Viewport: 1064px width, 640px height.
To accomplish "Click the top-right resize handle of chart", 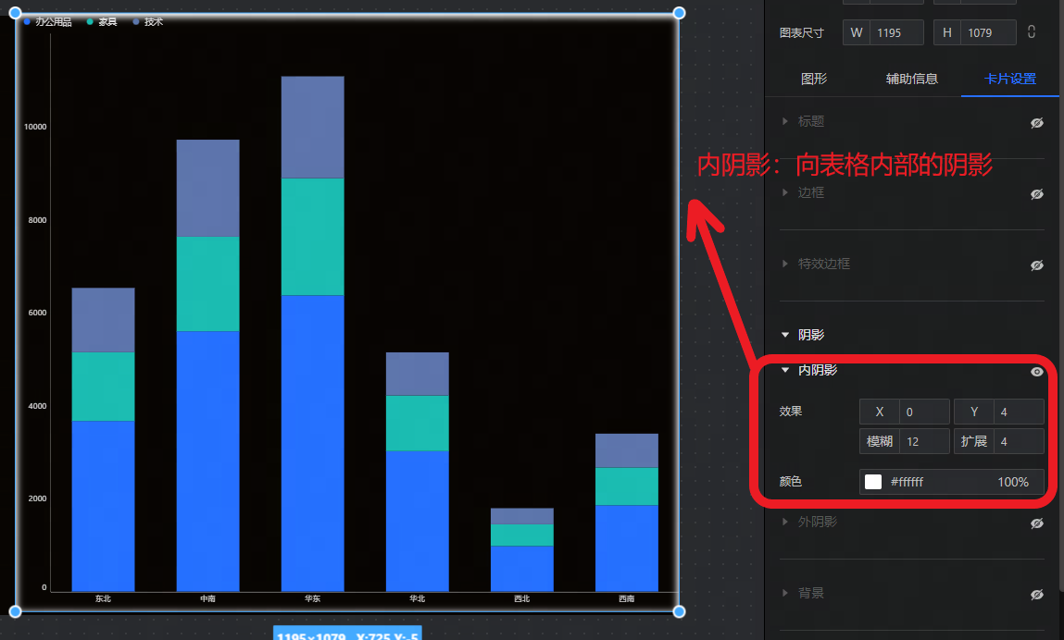I will pos(679,13).
